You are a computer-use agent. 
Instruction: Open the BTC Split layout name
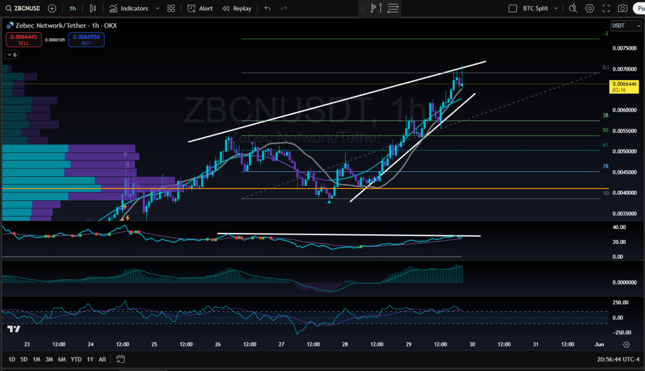point(535,8)
